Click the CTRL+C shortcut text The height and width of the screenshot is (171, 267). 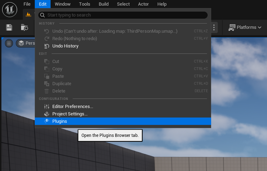(201, 69)
